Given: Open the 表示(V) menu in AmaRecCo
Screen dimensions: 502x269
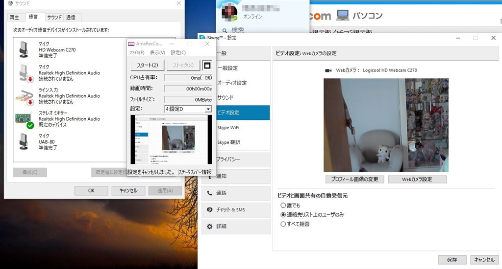Looking at the screenshot, I should coord(157,53).
